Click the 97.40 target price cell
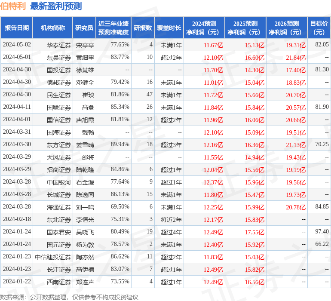 (x=322, y=232)
